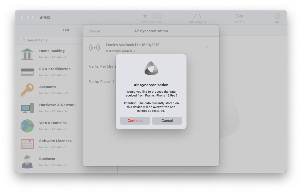Click the List column header
This screenshot has width=302, height=193.
coord(66,30)
